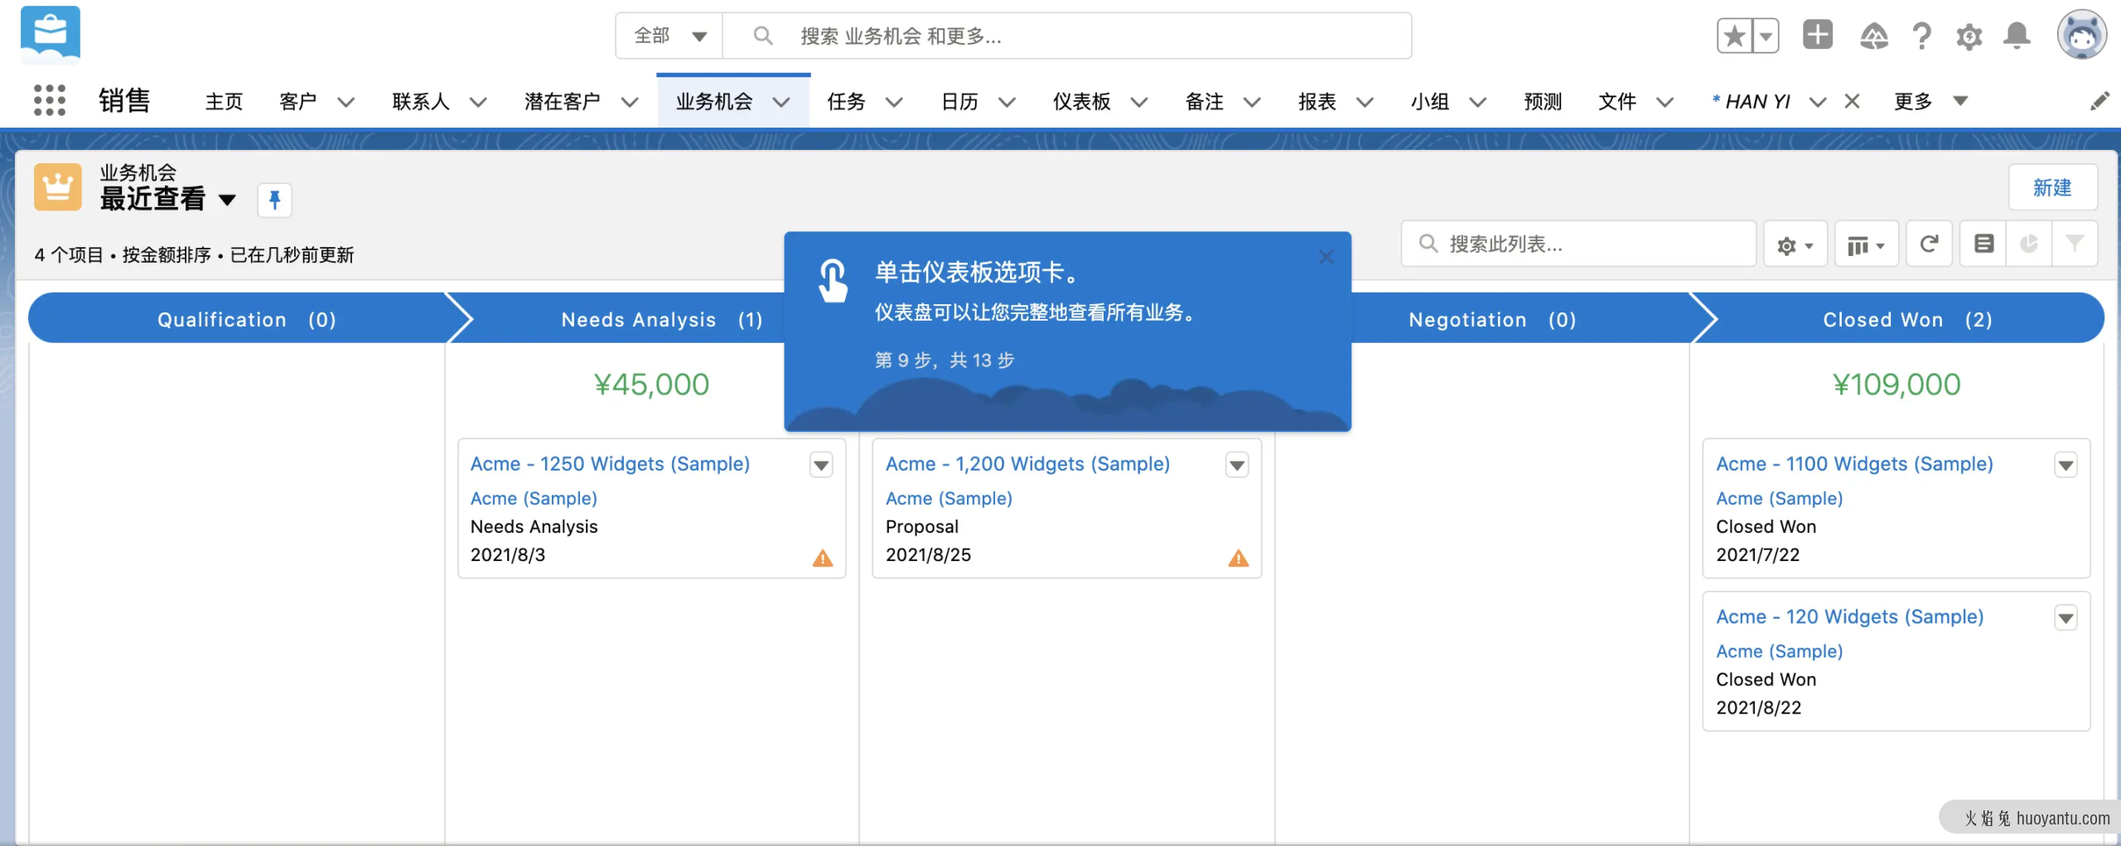
Task: Open actions menu for Acme 1100 Widgets card
Action: point(2066,465)
